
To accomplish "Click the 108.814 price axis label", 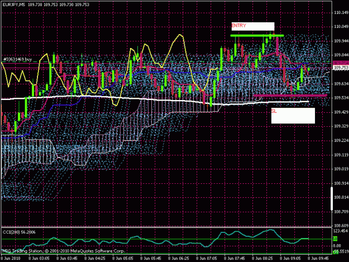I will click(x=341, y=197).
